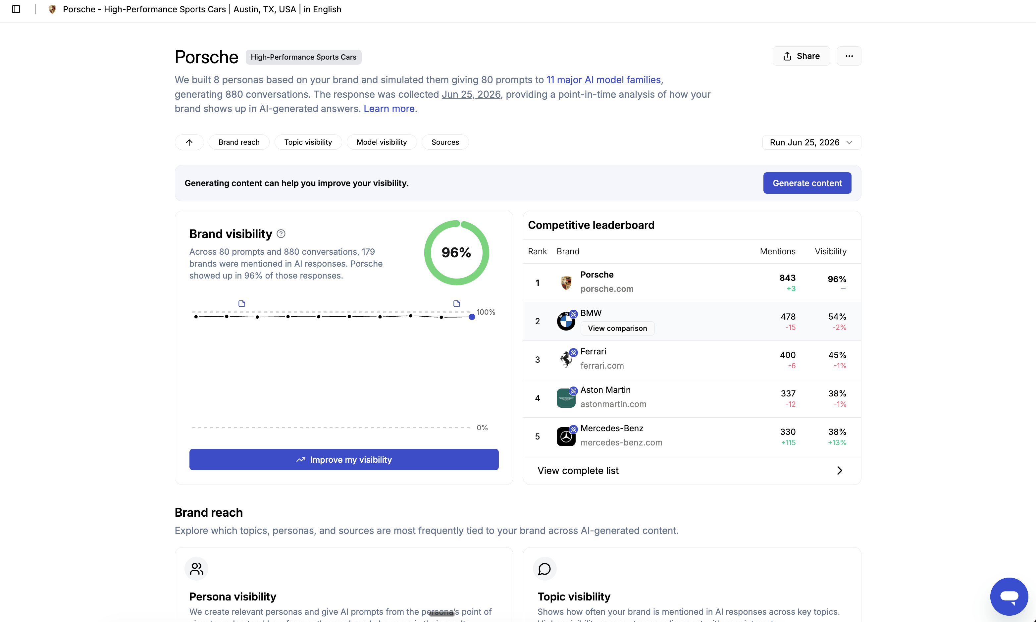Open the chat support bubble
Screen dimensions: 1036x622
(x=1009, y=596)
